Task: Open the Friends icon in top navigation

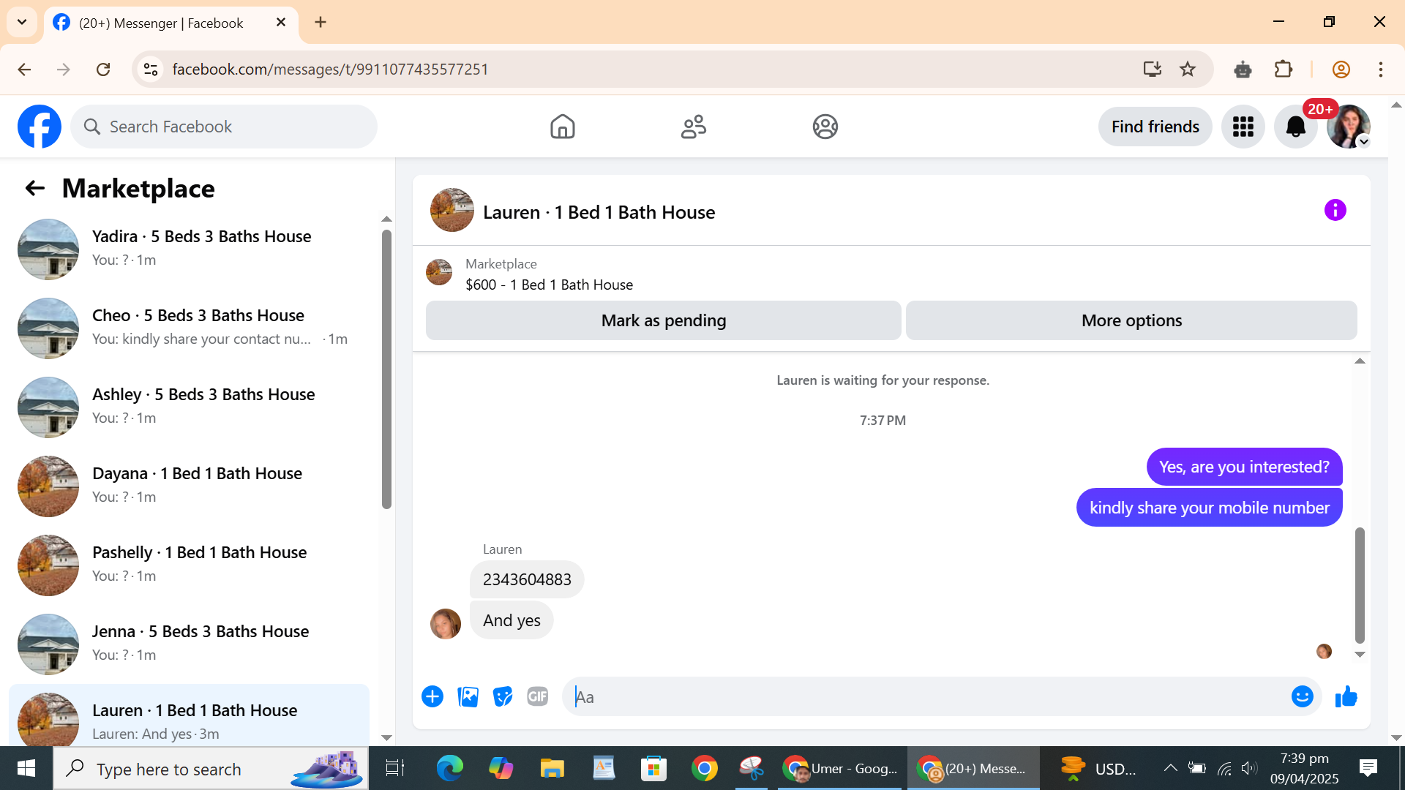Action: pyautogui.click(x=694, y=127)
